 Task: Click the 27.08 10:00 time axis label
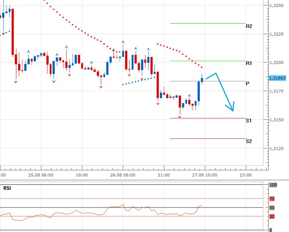point(205,175)
